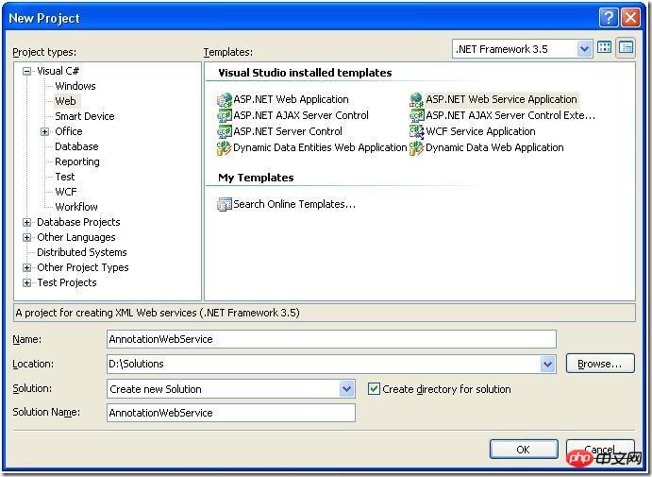Open the .NET Framework version dropdown

[x=584, y=49]
